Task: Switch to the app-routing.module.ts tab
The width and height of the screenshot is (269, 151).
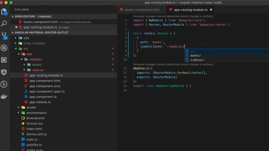Action: tap(190, 10)
